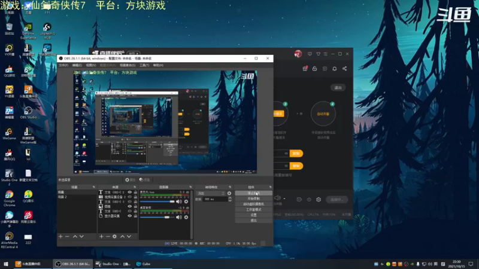
Task: Open source properties gear in Sources toolbar
Action: click(x=114, y=236)
